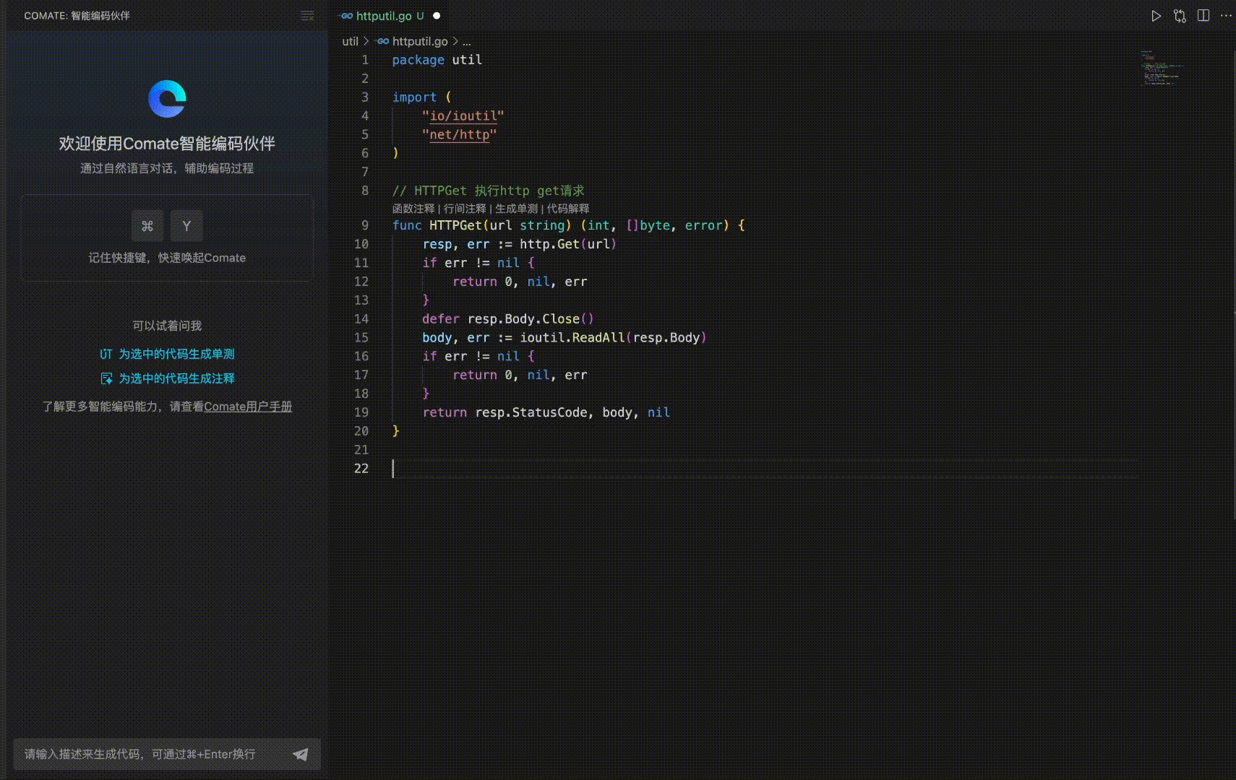This screenshot has height=780, width=1236.
Task: Open the source control compare changes icon
Action: (1180, 16)
